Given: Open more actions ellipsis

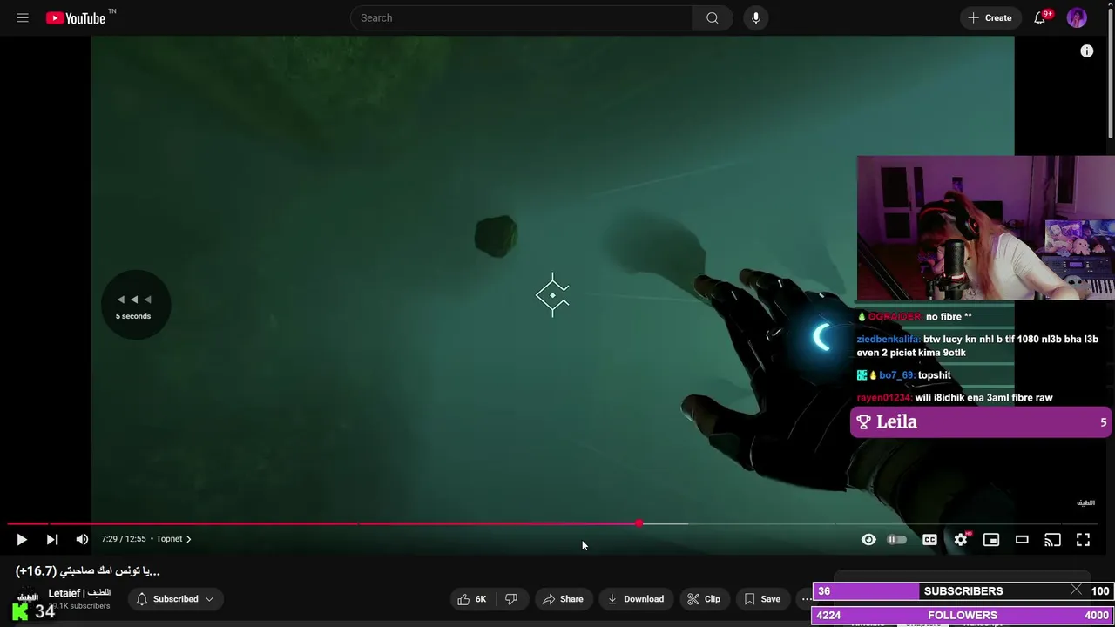Looking at the screenshot, I should pyautogui.click(x=807, y=599).
